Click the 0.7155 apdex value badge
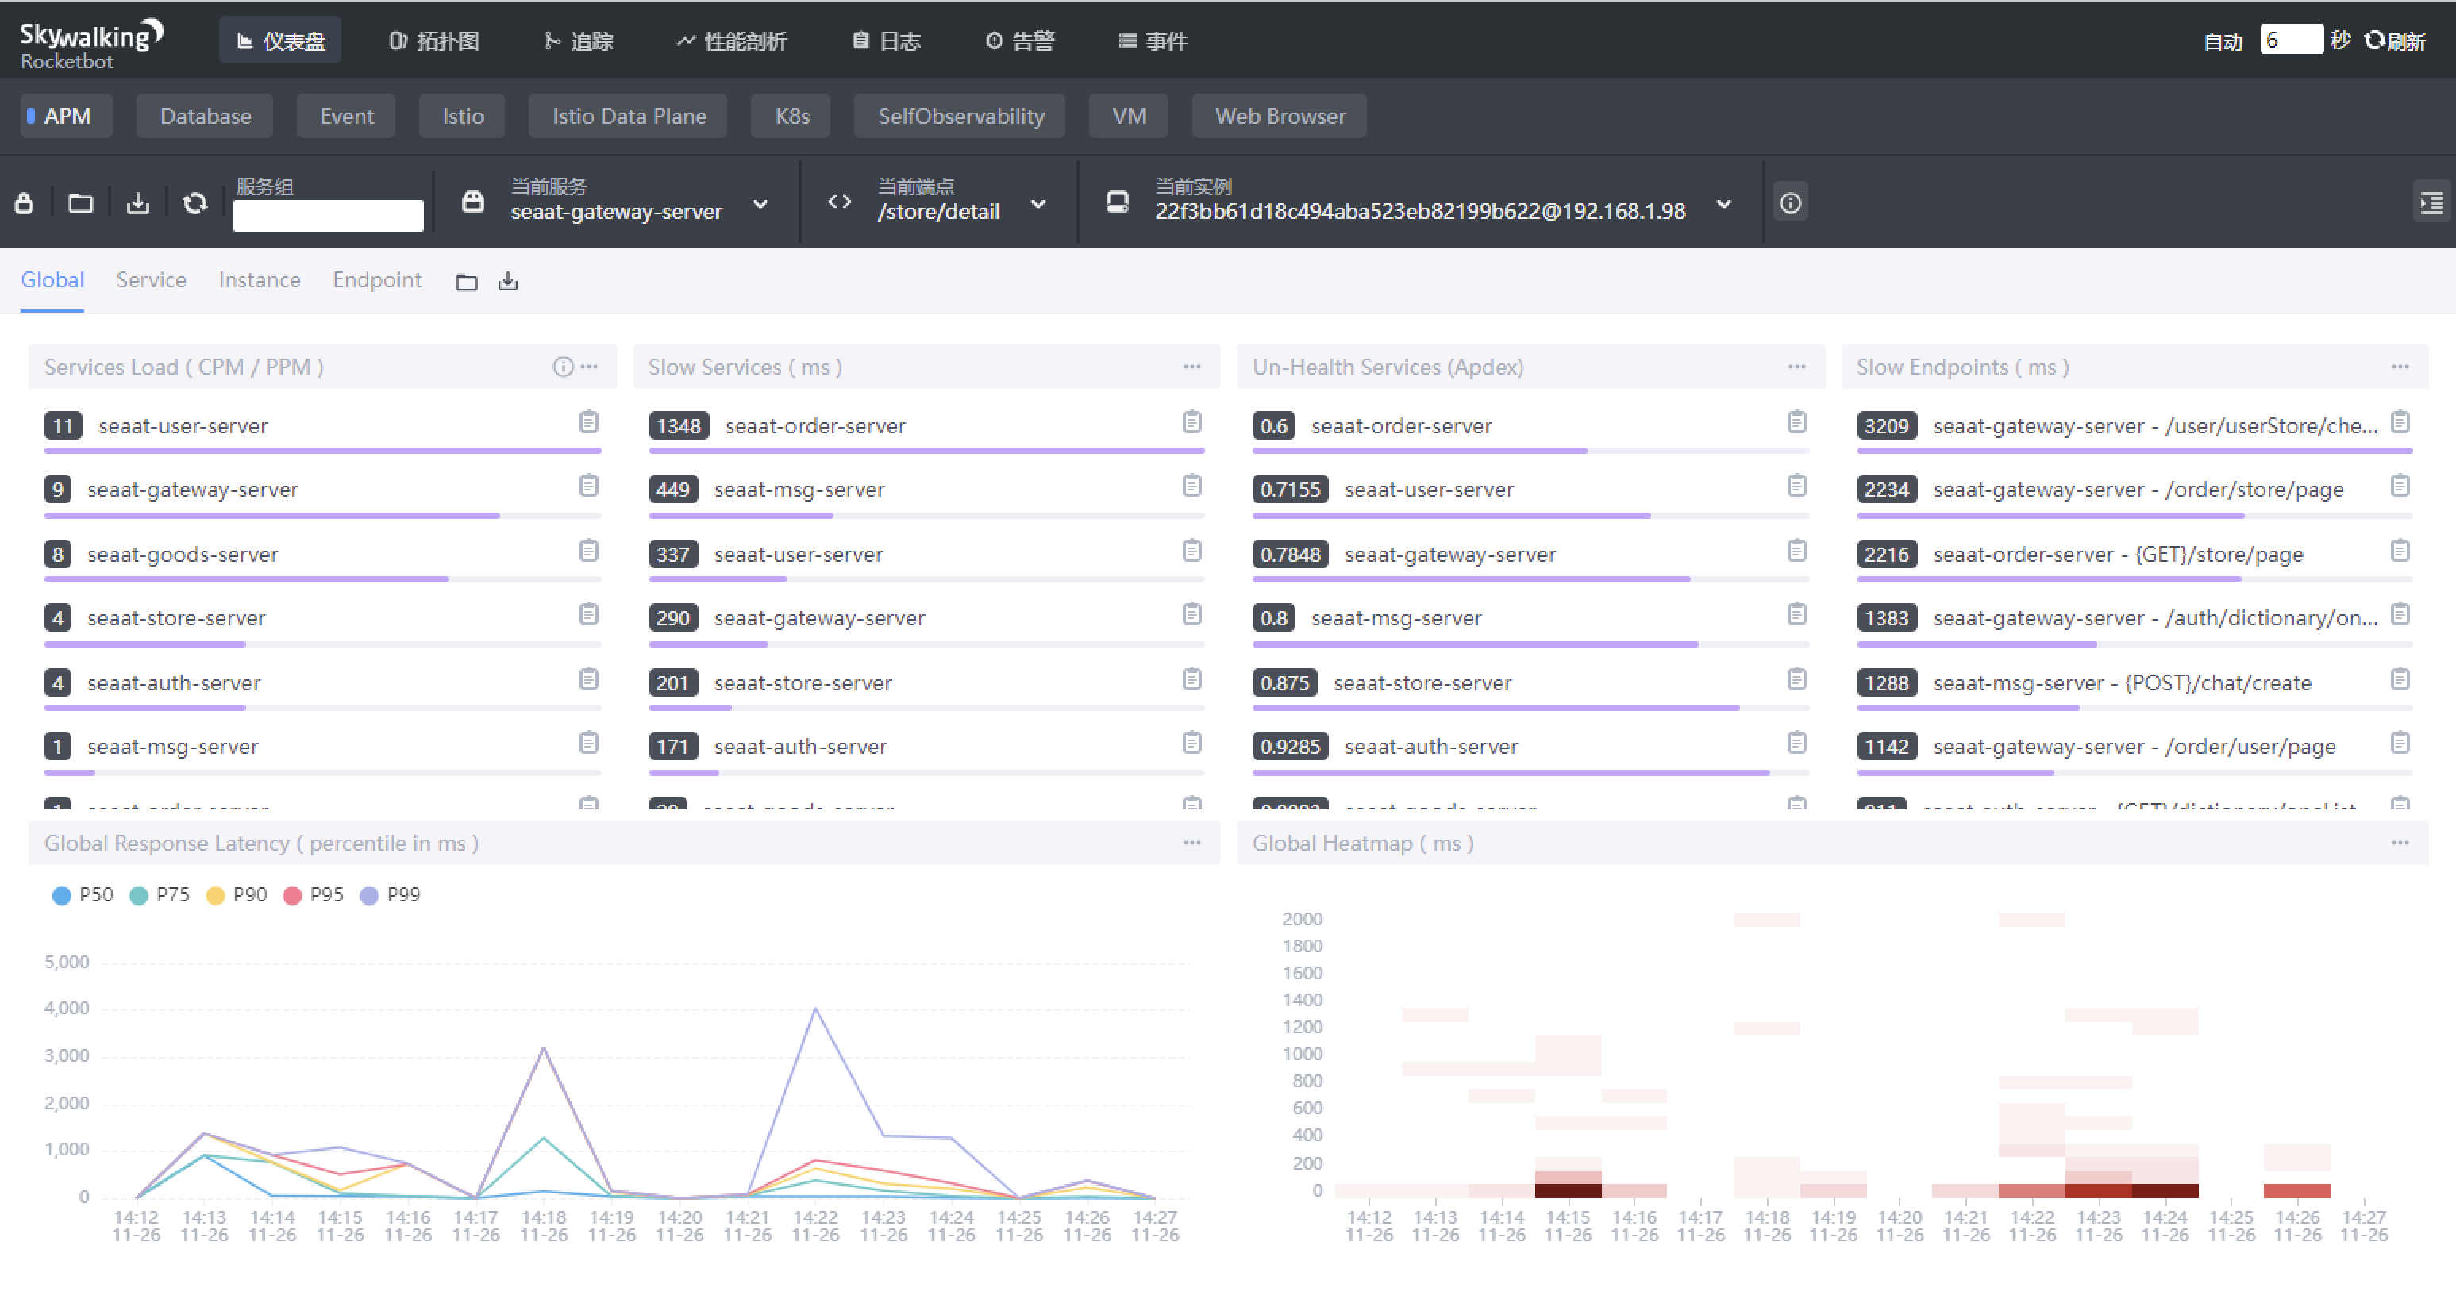The width and height of the screenshot is (2456, 1303). [1290, 490]
